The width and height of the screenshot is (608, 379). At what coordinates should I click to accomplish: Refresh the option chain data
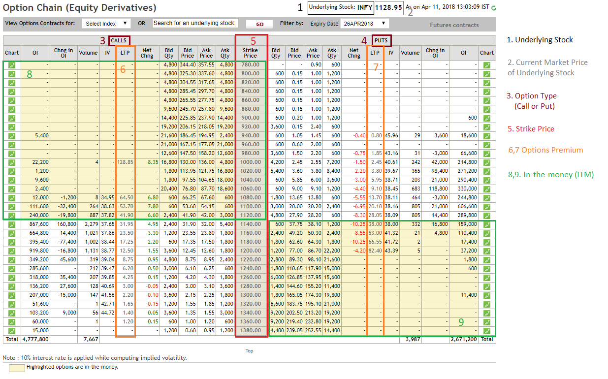pyautogui.click(x=494, y=8)
